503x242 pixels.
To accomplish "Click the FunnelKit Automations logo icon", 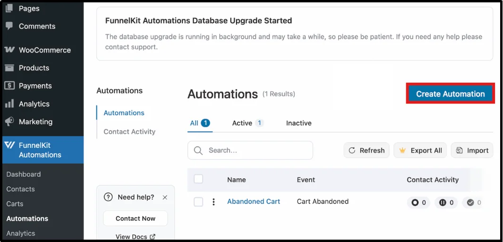I will [9, 145].
